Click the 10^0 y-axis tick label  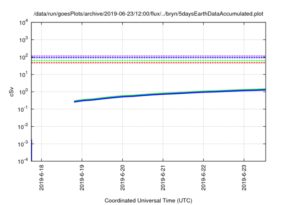click(23, 92)
